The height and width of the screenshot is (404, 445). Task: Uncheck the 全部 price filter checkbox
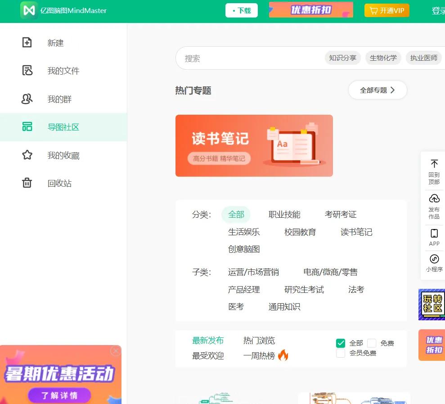tap(341, 343)
